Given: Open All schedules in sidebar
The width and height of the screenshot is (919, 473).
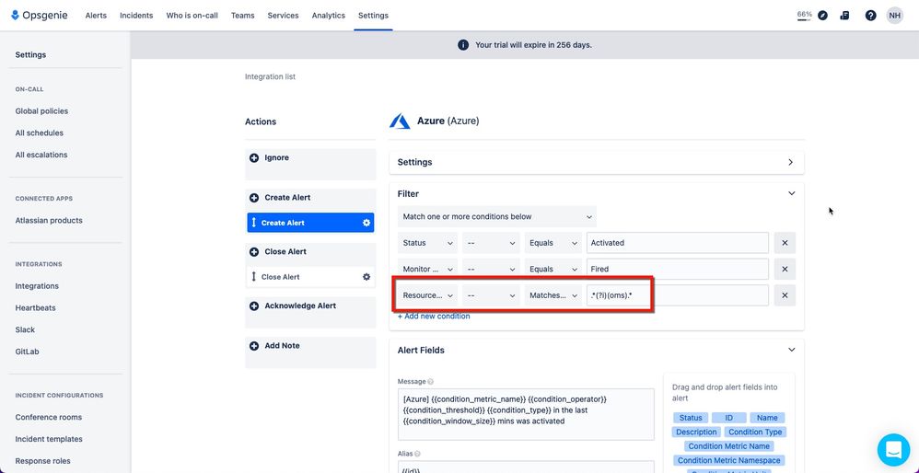Looking at the screenshot, I should click(40, 133).
